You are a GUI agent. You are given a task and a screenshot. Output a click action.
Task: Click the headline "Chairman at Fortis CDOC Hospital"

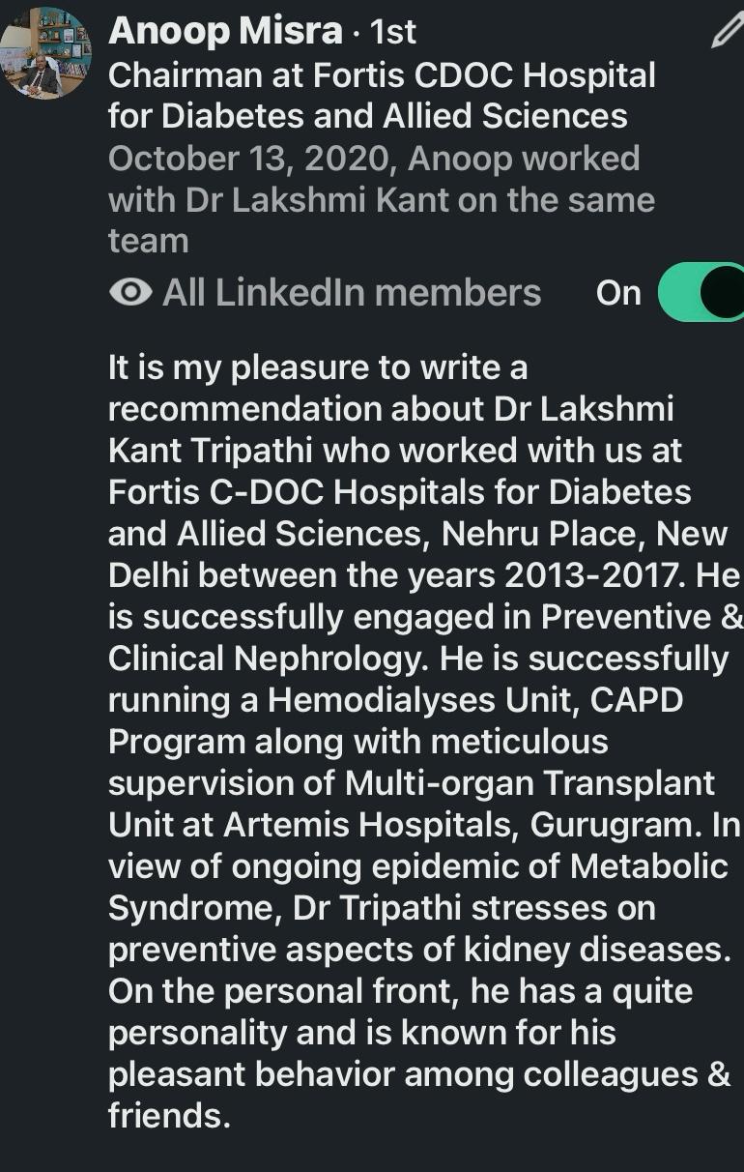click(x=382, y=74)
